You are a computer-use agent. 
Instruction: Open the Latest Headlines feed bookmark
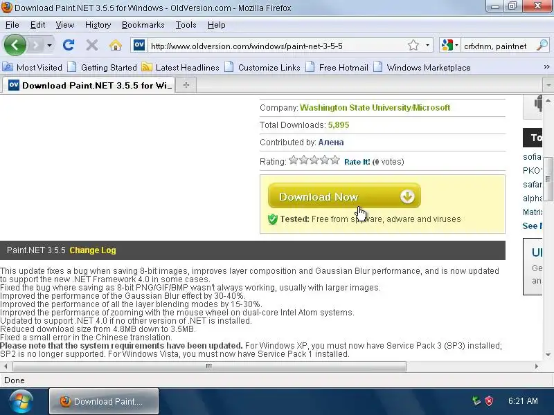coord(180,67)
